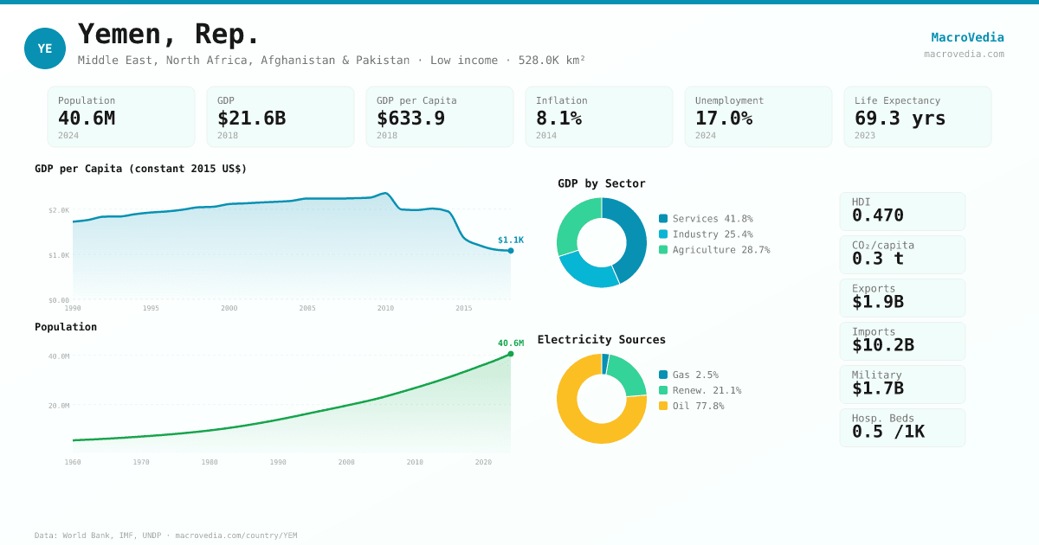Click the Hosp. Beds tile
This screenshot has width=1039, height=545.
(x=902, y=427)
